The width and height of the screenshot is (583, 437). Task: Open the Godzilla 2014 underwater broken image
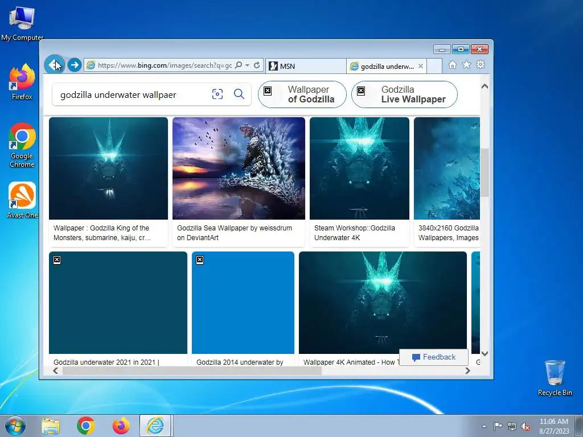[x=243, y=303]
